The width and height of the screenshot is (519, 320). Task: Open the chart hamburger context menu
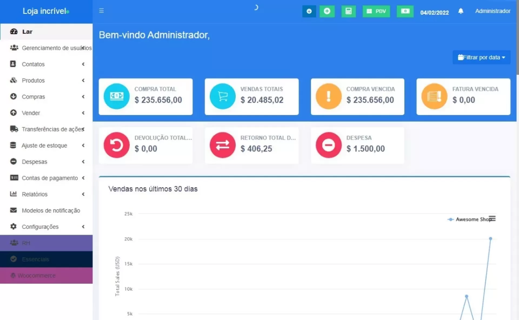[x=492, y=218]
